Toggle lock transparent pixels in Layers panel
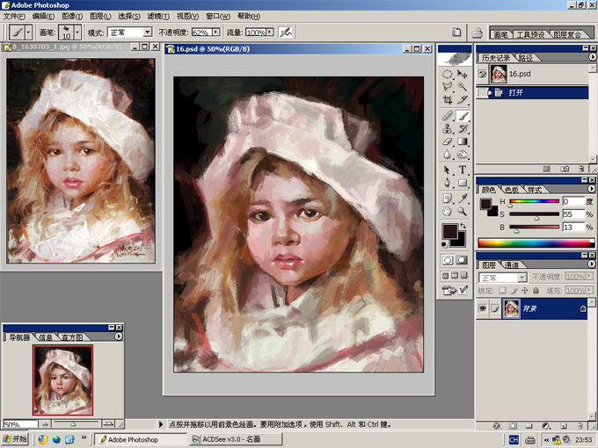This screenshot has width=598, height=448. click(503, 290)
